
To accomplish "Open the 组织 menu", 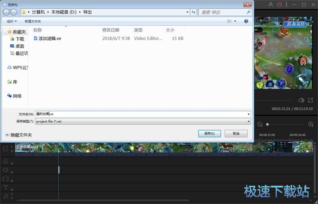I will 12,21.
